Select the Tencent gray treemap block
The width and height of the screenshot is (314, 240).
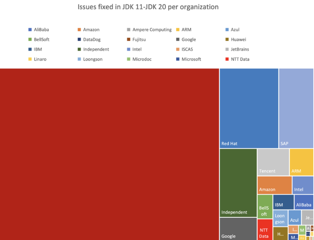tap(273, 162)
